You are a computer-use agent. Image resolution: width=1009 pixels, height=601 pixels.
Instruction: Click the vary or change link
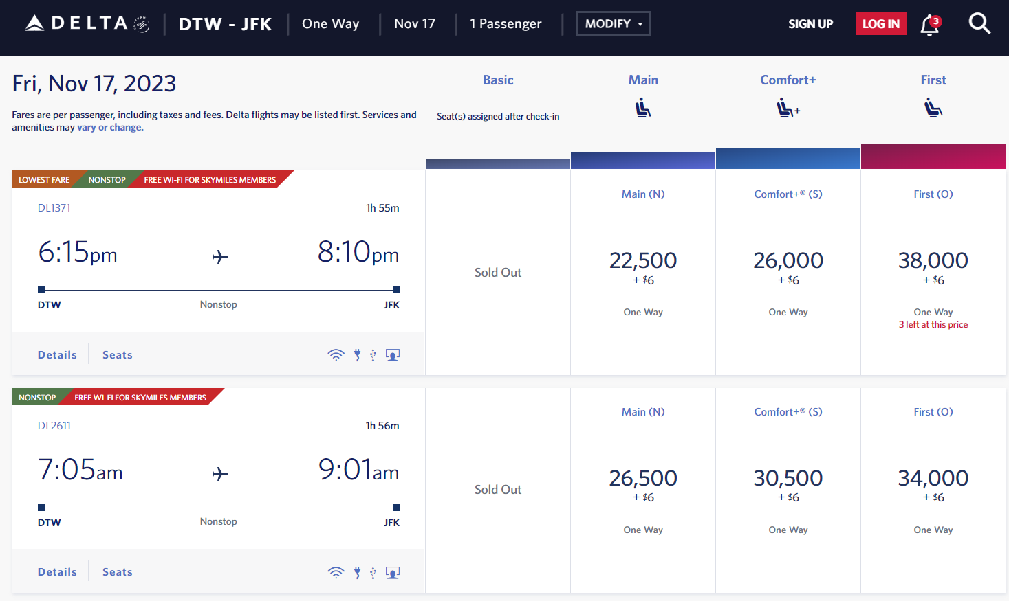point(109,127)
